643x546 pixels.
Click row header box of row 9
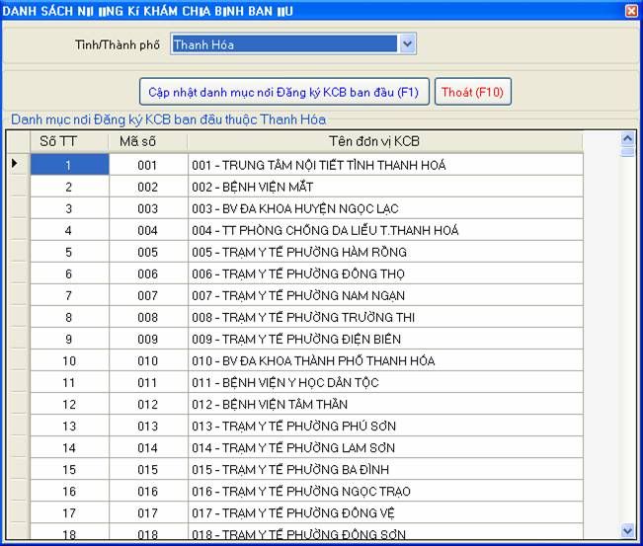[18, 339]
